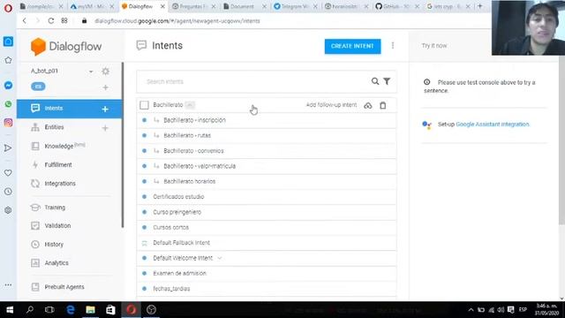This screenshot has width=565, height=318.
Task: Click plus to create entity in sidebar
Action: coord(105,127)
